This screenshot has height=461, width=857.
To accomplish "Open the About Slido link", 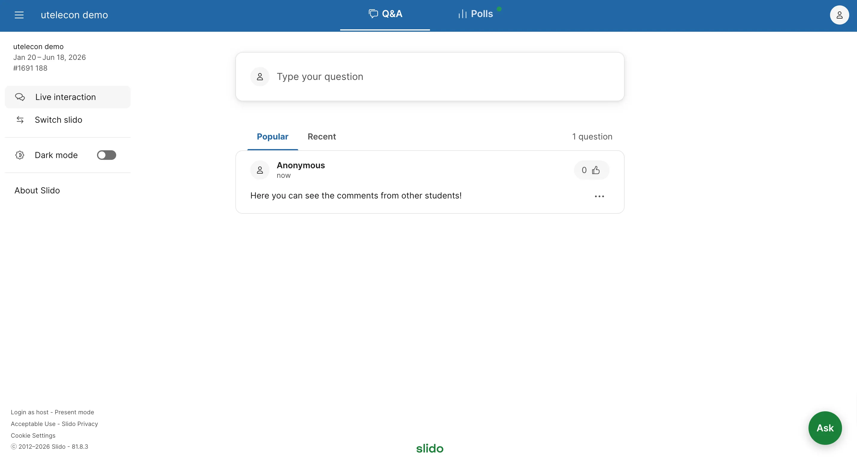I will pyautogui.click(x=37, y=191).
